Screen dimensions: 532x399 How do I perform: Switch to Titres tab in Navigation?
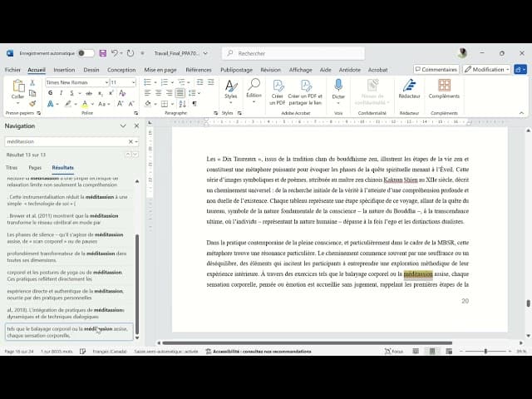pyautogui.click(x=12, y=167)
